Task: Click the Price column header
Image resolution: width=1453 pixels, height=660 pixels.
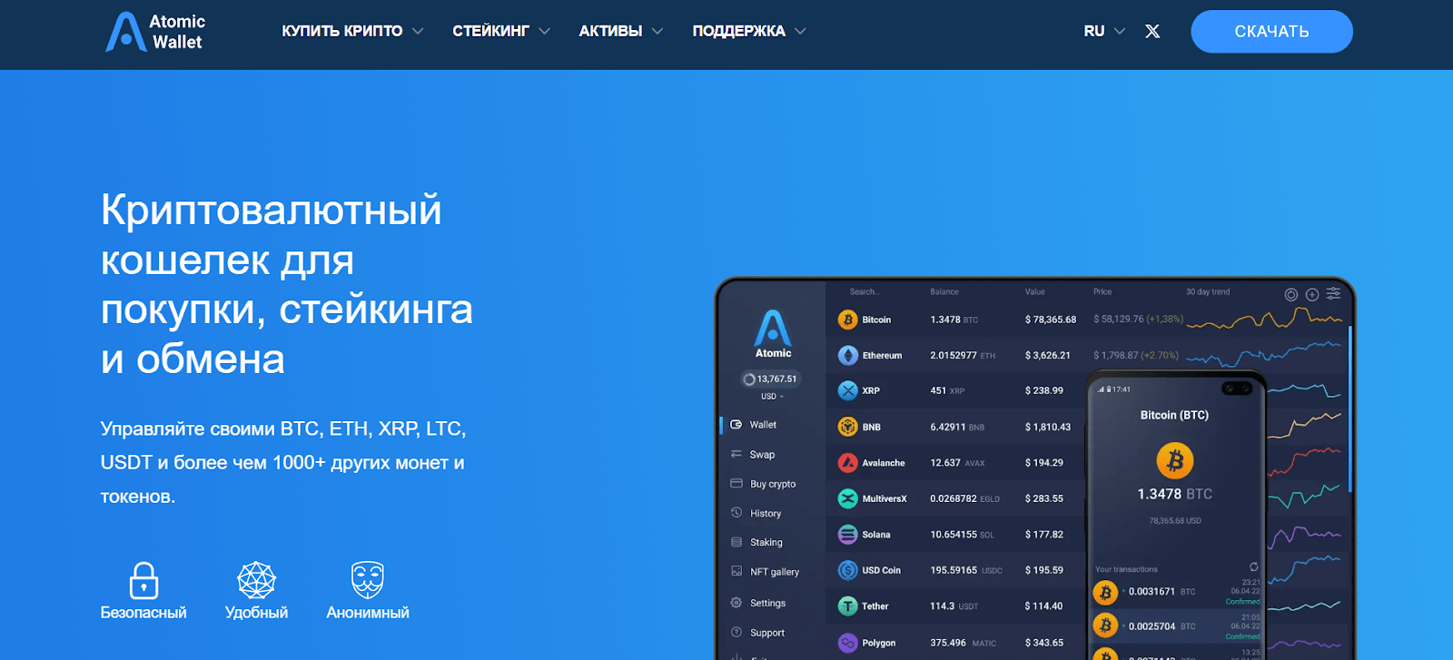Action: point(1102,292)
